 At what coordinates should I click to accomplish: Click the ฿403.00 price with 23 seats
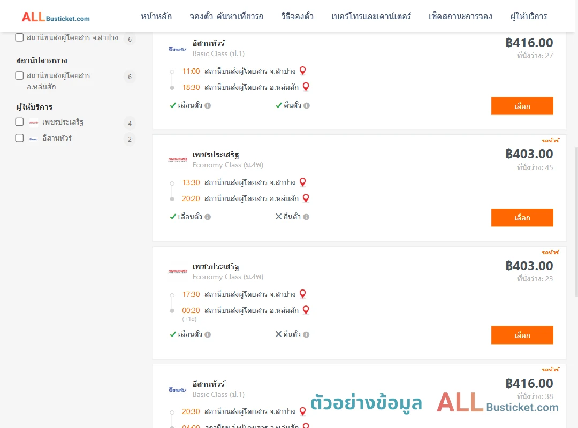(x=529, y=266)
